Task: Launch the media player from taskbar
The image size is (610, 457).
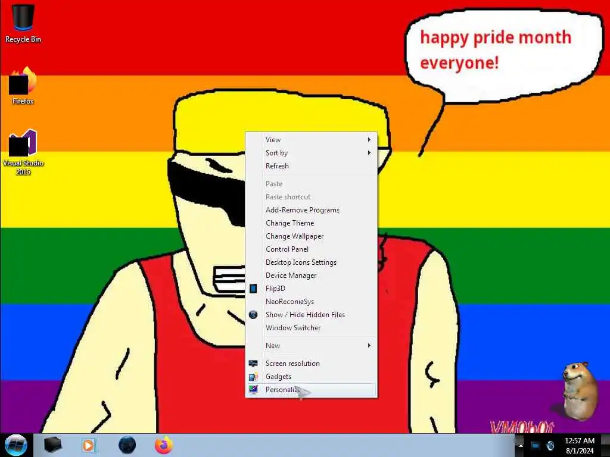Action: (x=89, y=445)
